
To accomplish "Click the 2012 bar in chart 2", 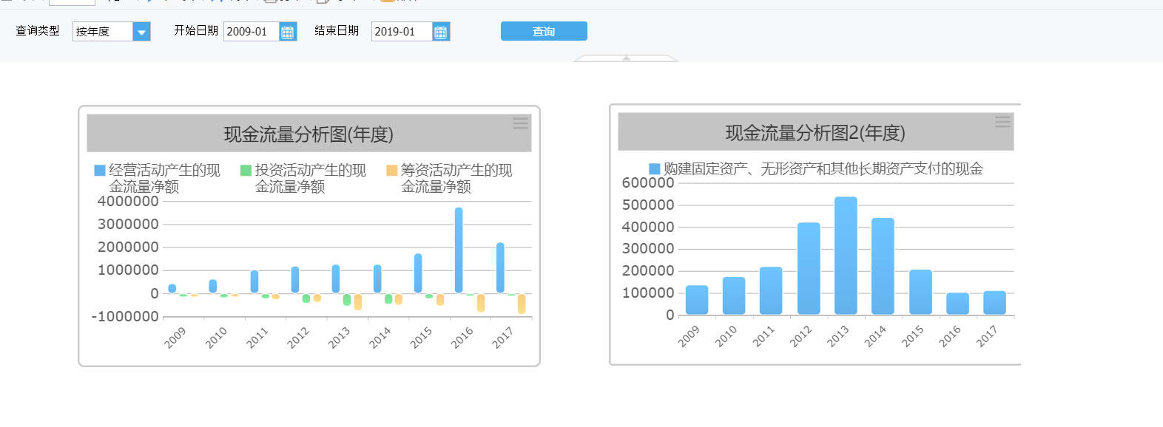I will [809, 269].
